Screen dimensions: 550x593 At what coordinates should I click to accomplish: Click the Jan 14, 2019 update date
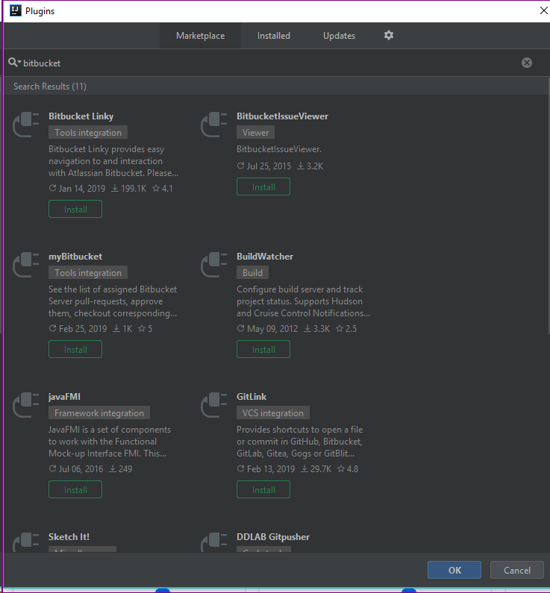click(x=77, y=188)
